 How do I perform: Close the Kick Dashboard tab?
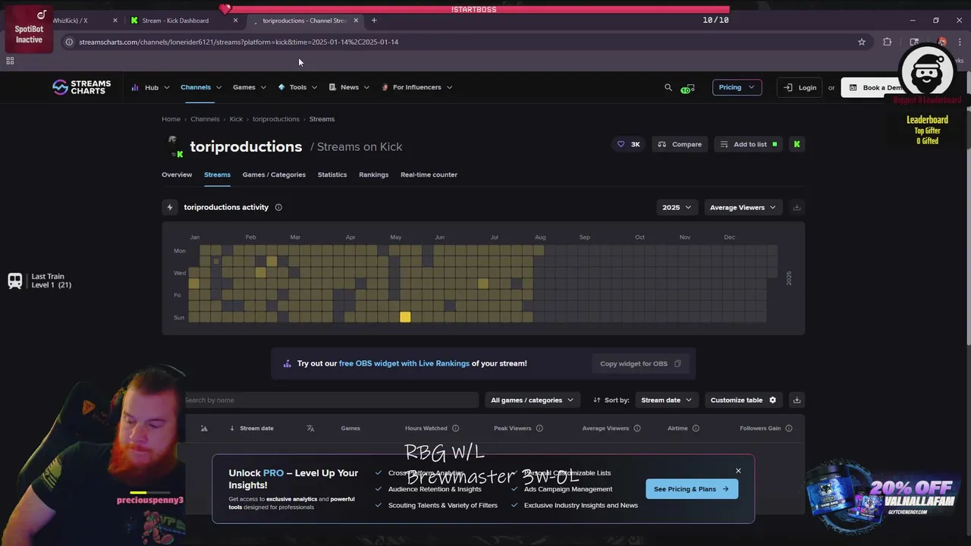[235, 20]
